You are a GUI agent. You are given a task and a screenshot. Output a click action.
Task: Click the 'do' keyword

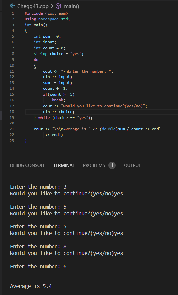pyautogui.click(x=36, y=60)
